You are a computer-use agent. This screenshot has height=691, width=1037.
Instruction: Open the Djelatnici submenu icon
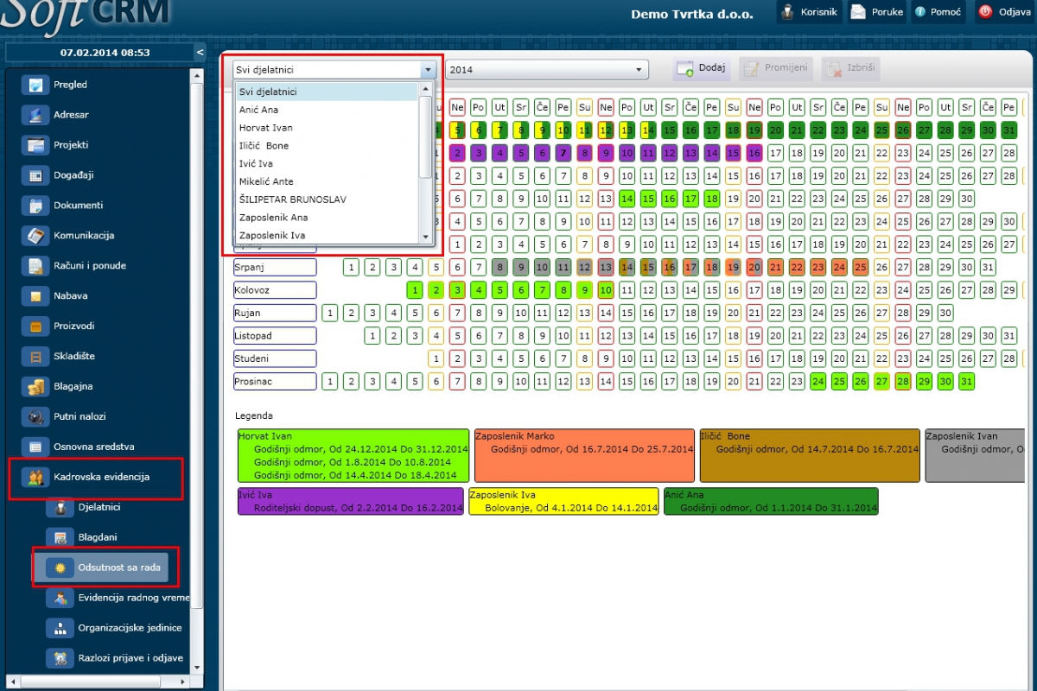(x=60, y=509)
